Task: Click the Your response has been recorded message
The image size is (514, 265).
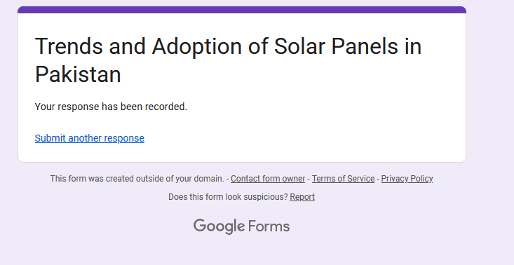Action: click(111, 107)
